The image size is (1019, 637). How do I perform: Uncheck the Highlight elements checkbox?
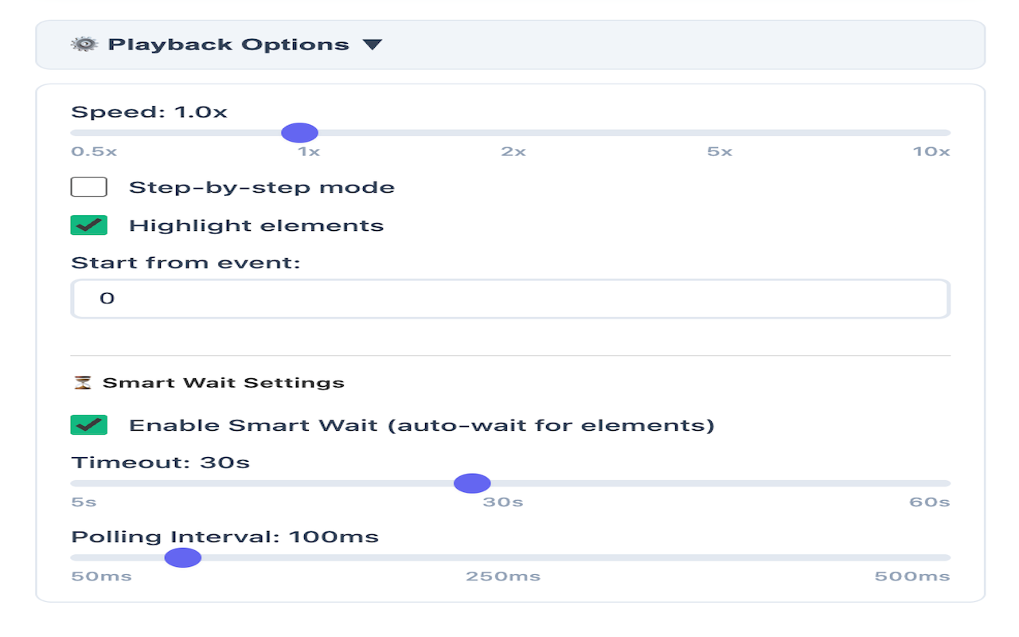89,225
